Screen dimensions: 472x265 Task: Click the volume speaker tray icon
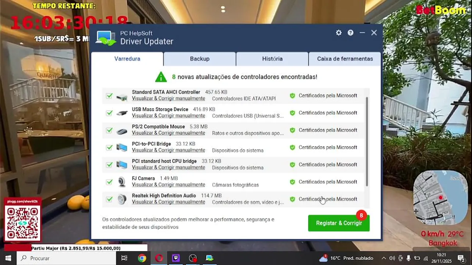[392, 258]
